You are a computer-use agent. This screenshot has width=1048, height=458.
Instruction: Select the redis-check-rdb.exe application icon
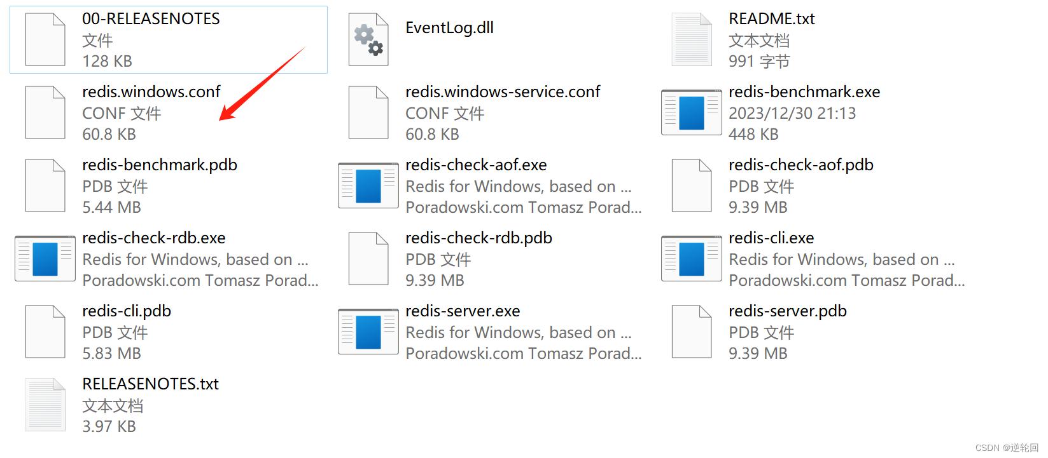(45, 259)
